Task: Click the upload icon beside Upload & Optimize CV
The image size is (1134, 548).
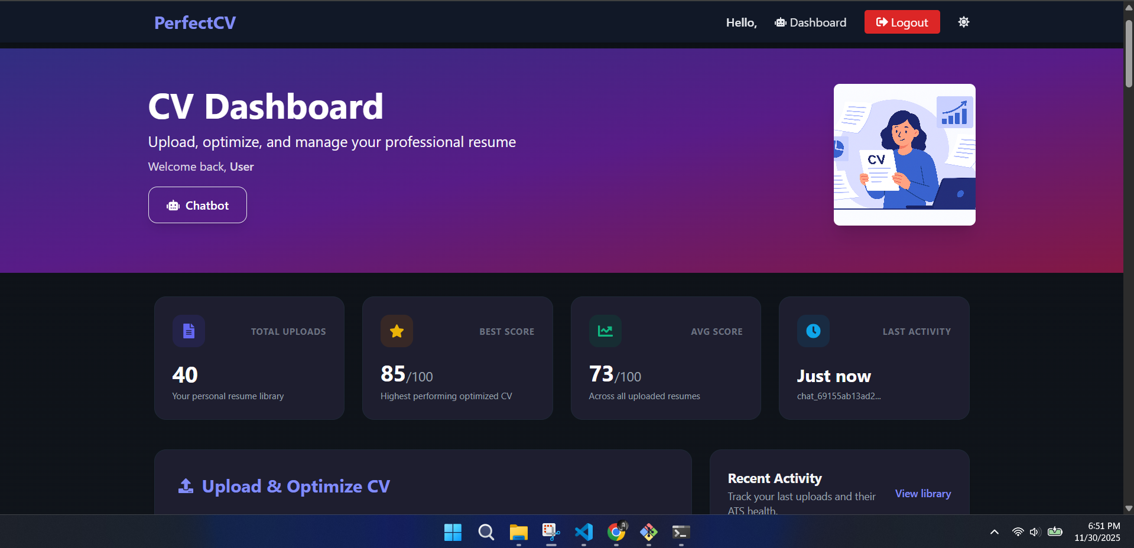Action: [x=186, y=485]
